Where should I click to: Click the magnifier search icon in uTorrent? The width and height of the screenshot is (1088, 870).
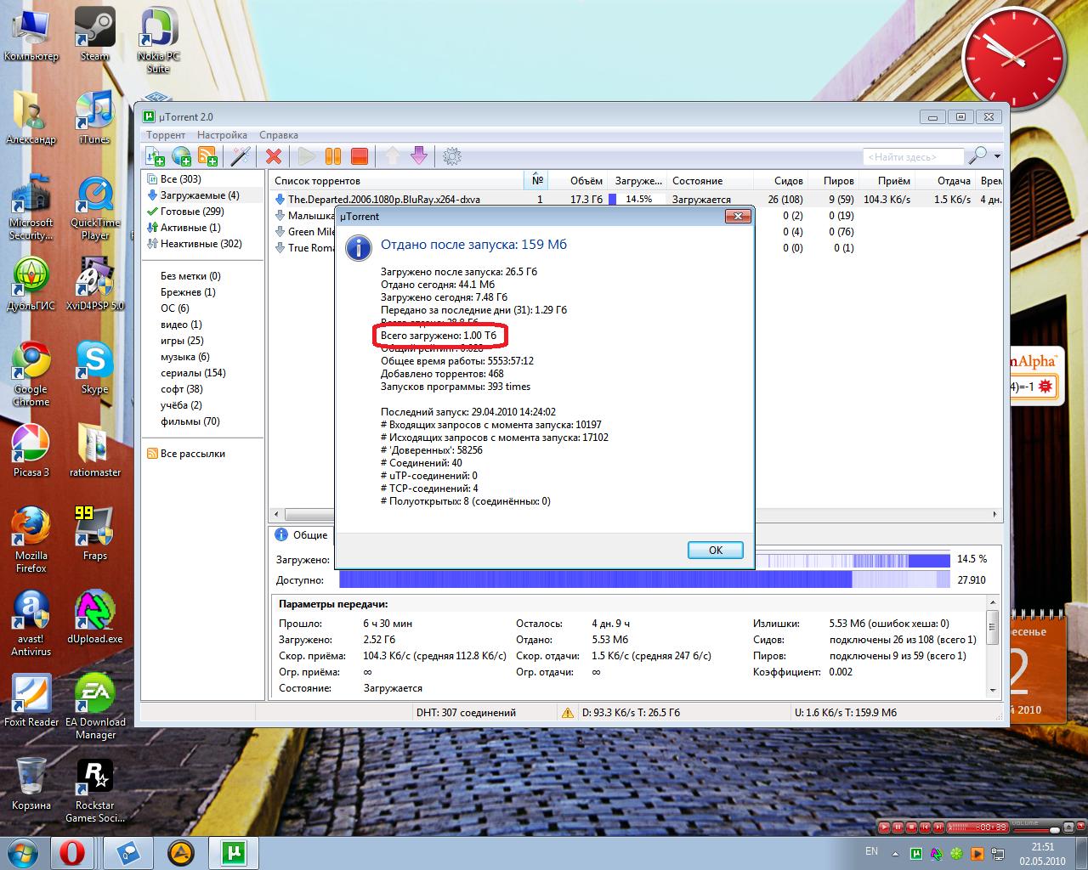977,155
